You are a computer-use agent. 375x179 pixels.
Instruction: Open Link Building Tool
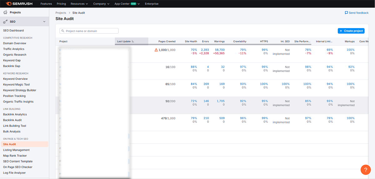point(15,126)
